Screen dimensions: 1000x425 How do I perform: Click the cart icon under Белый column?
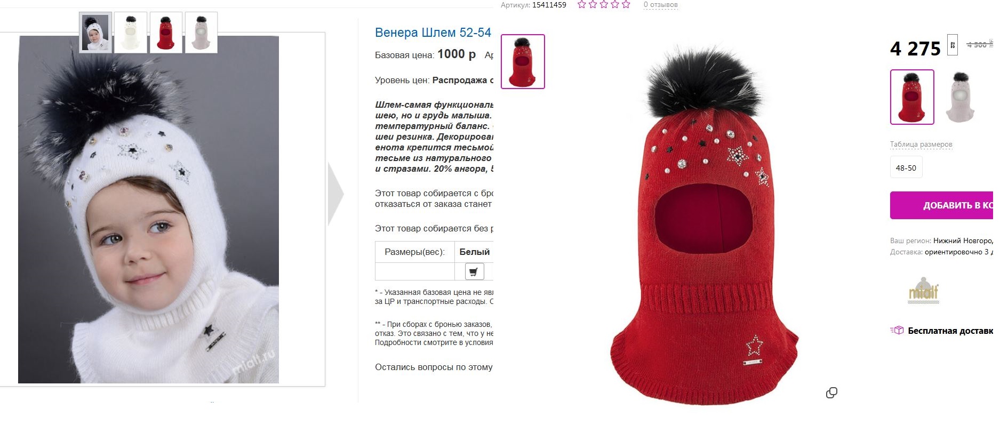pos(474,271)
